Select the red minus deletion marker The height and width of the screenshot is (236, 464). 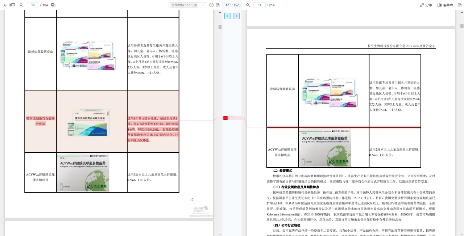[x=225, y=118]
